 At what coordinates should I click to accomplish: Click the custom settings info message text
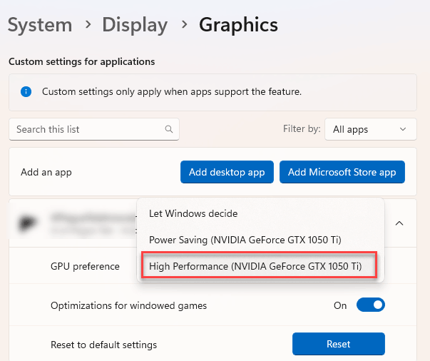(x=172, y=91)
